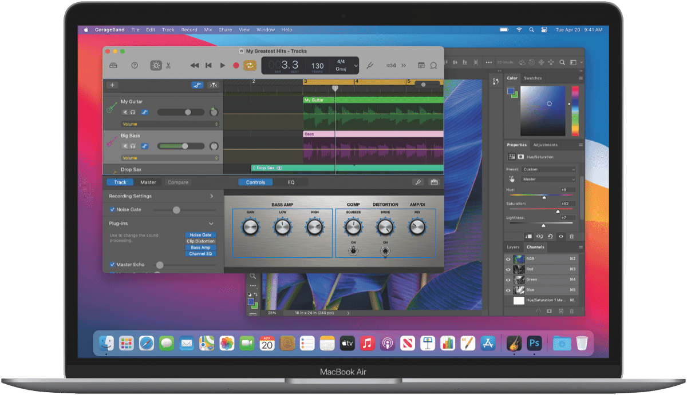Mute the My Guitar track
Image resolution: width=687 pixels, height=395 pixels.
click(x=125, y=112)
